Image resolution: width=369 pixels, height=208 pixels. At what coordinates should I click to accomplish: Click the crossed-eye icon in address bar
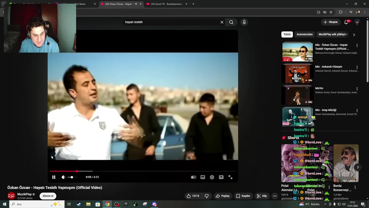click(325, 12)
